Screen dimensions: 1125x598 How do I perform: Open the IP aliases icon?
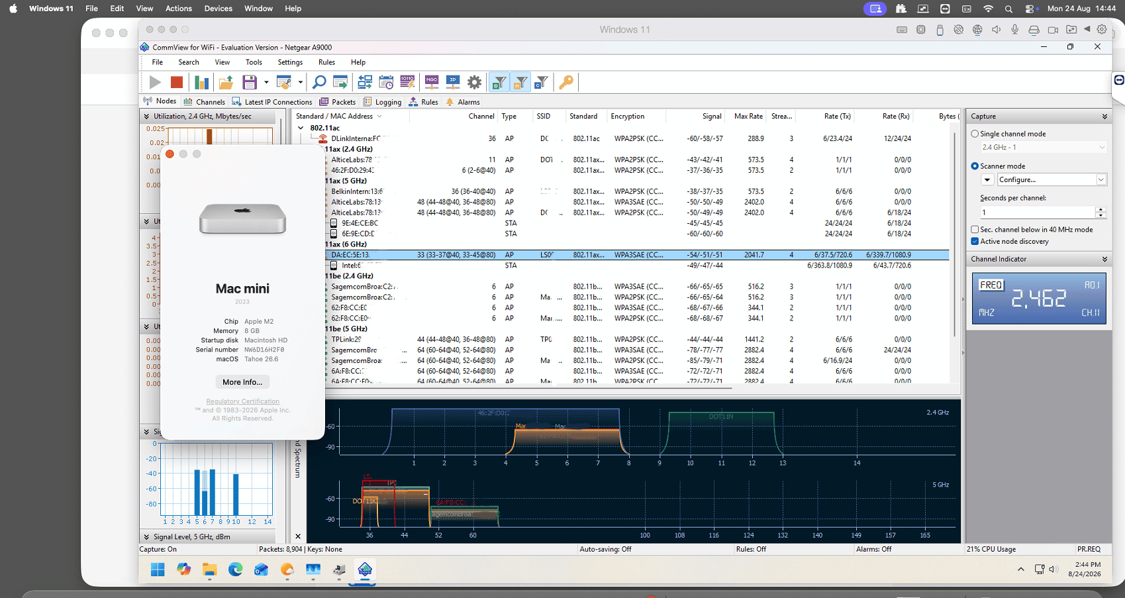[x=453, y=82]
